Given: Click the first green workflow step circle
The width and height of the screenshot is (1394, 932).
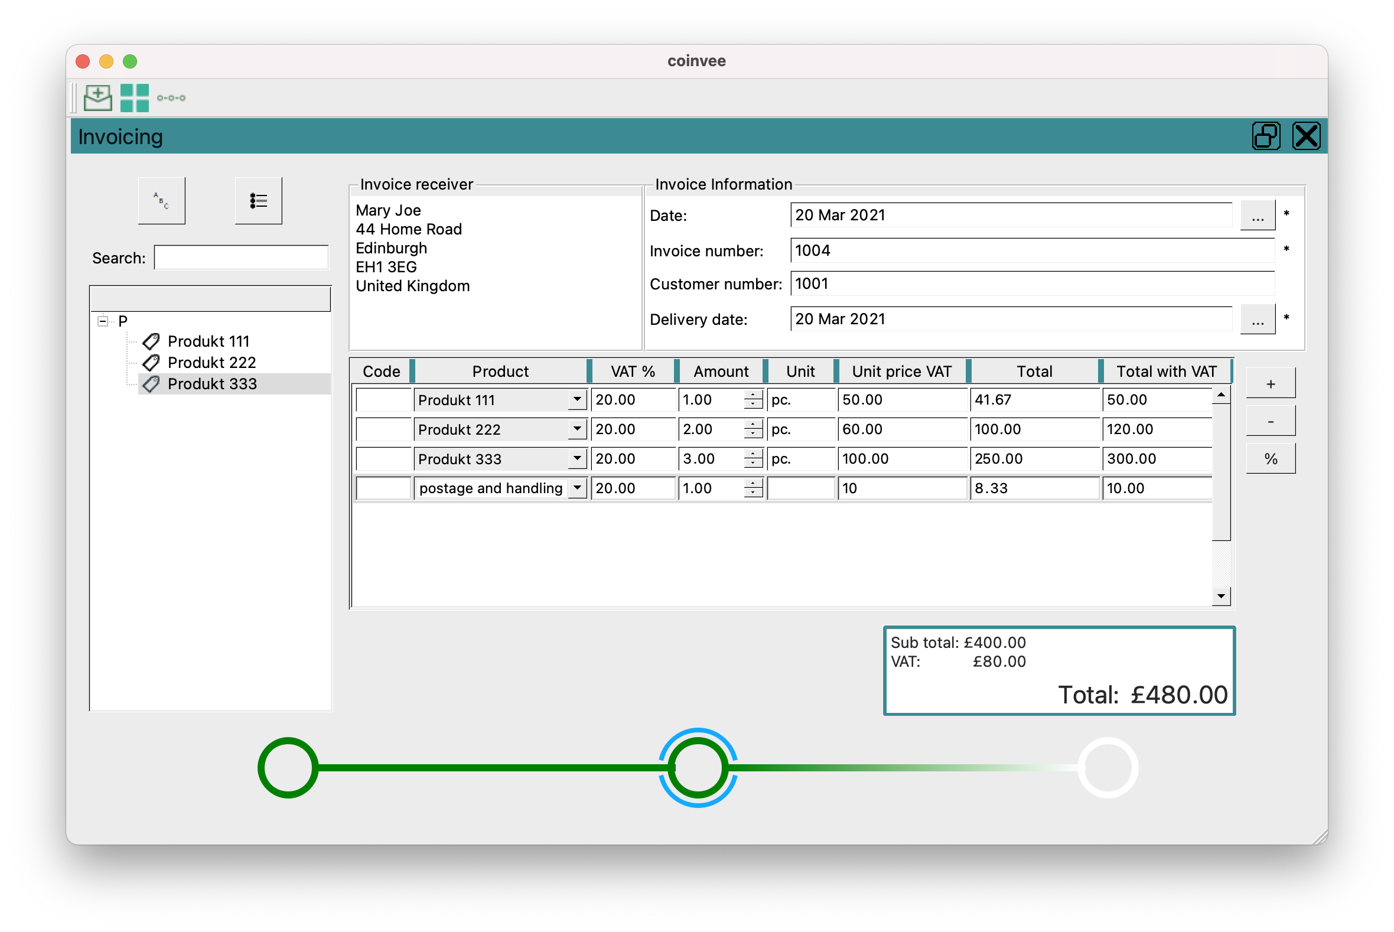Looking at the screenshot, I should [x=288, y=767].
